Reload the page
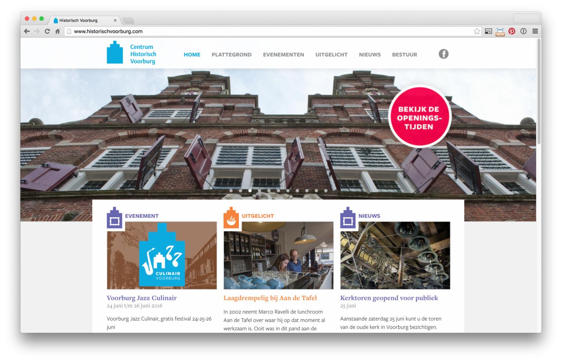 [x=47, y=31]
